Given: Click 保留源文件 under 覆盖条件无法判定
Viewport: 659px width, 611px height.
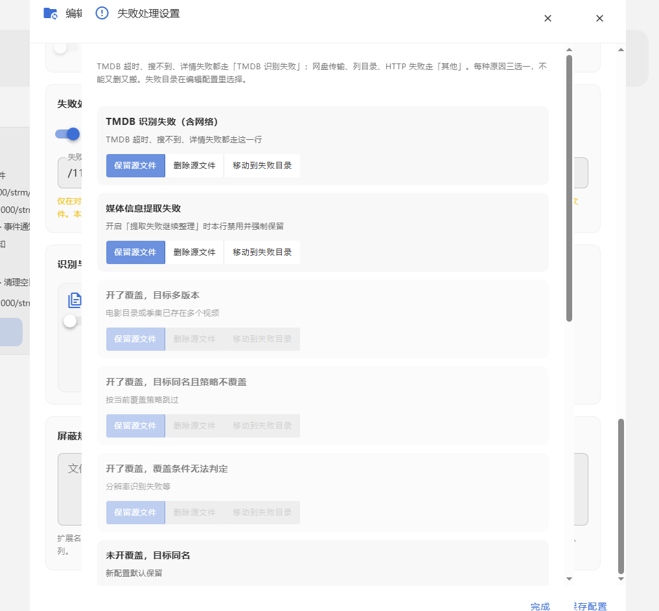Looking at the screenshot, I should coord(135,513).
